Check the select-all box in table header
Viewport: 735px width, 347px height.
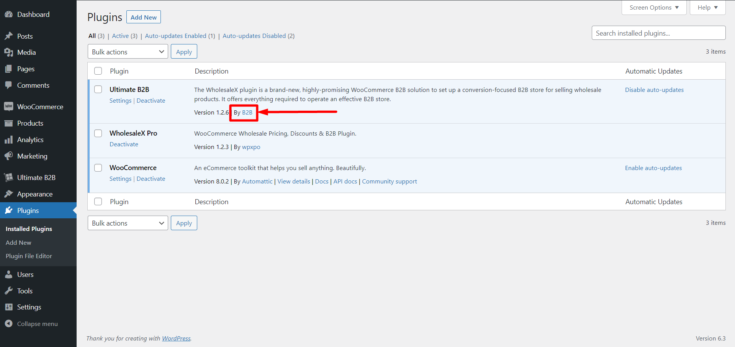[98, 71]
